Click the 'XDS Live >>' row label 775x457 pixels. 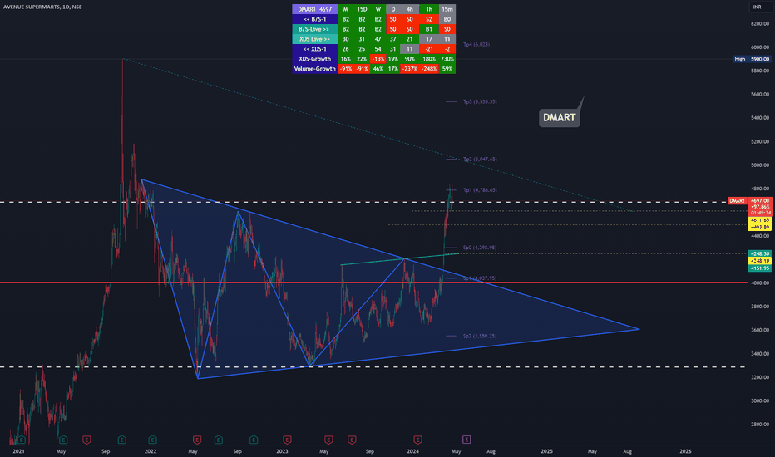(x=315, y=39)
